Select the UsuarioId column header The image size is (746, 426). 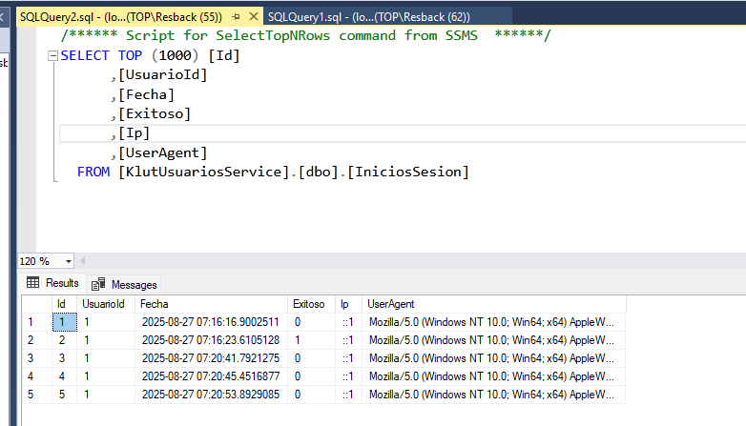click(106, 304)
